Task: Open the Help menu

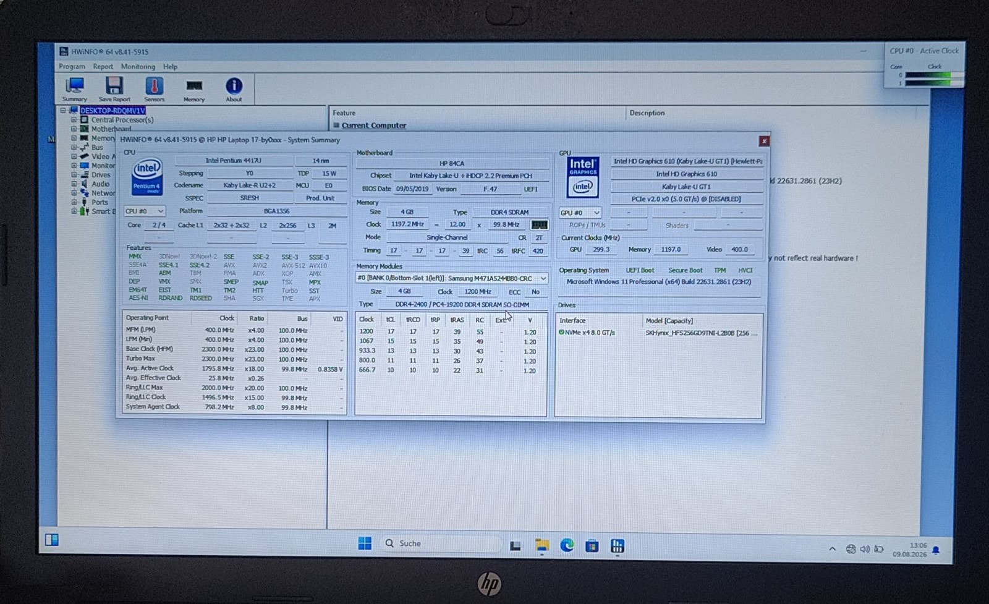Action: (170, 67)
